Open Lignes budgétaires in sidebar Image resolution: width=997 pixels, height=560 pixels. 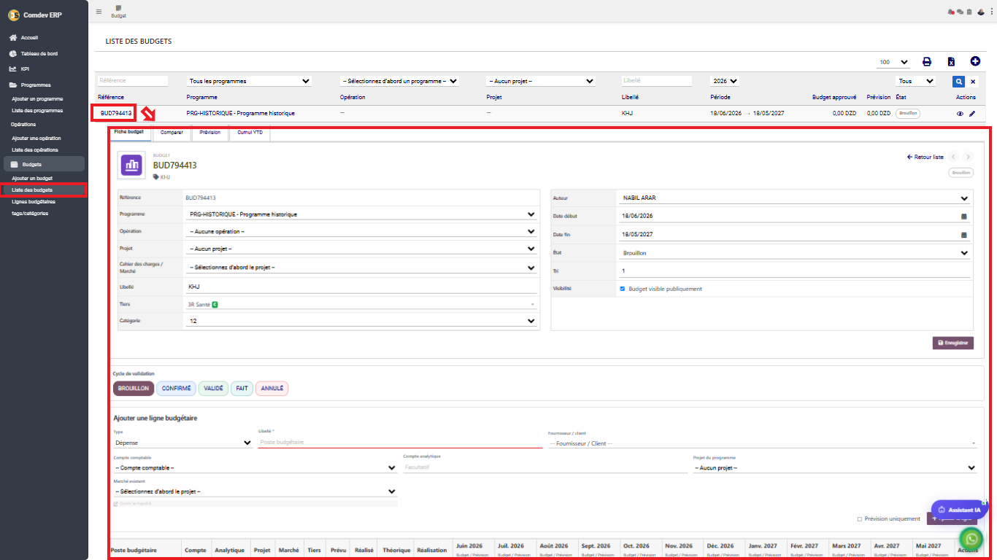click(x=34, y=202)
